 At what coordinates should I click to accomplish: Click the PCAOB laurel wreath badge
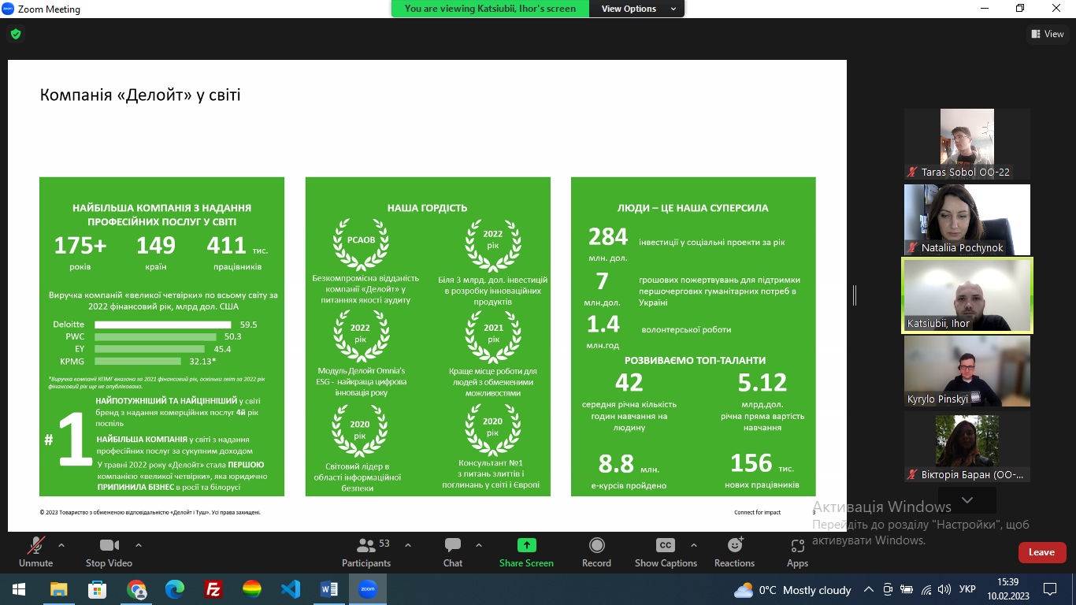[361, 244]
